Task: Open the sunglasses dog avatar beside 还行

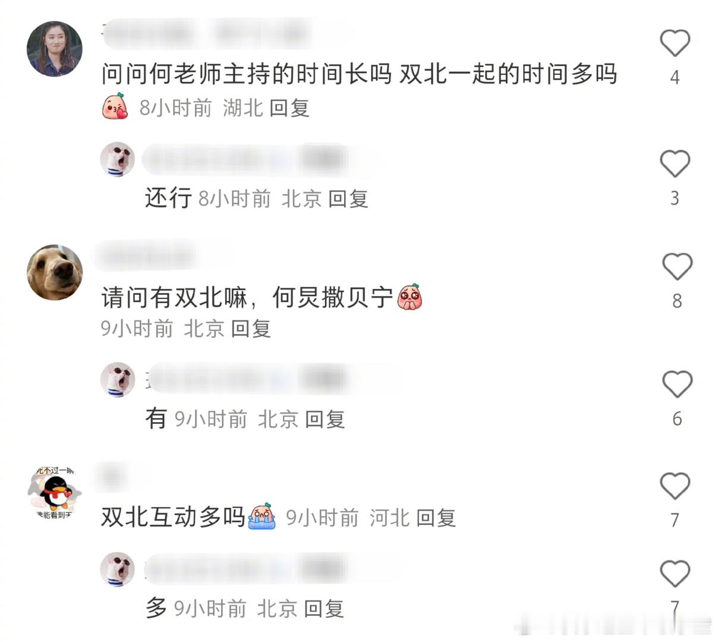Action: (x=117, y=159)
